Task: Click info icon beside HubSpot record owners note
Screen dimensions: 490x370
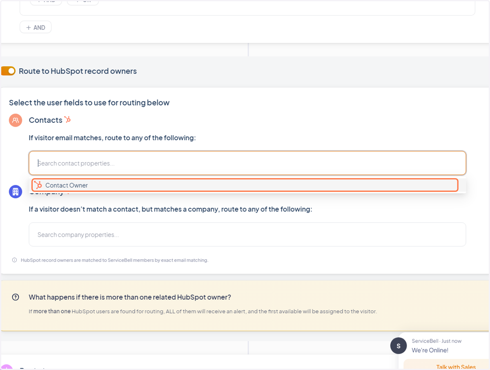Action: [x=14, y=260]
